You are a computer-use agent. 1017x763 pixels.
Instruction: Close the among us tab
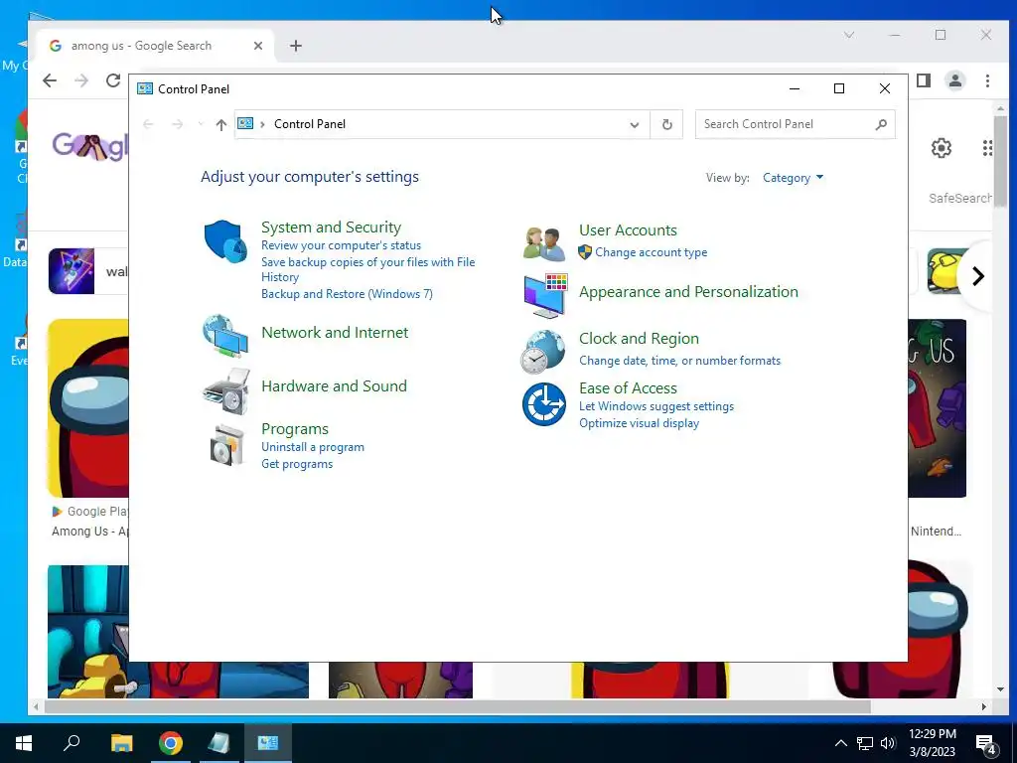click(258, 46)
